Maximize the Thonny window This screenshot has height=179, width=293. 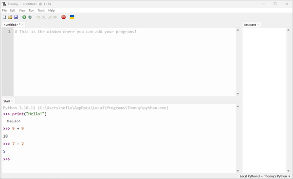point(275,4)
